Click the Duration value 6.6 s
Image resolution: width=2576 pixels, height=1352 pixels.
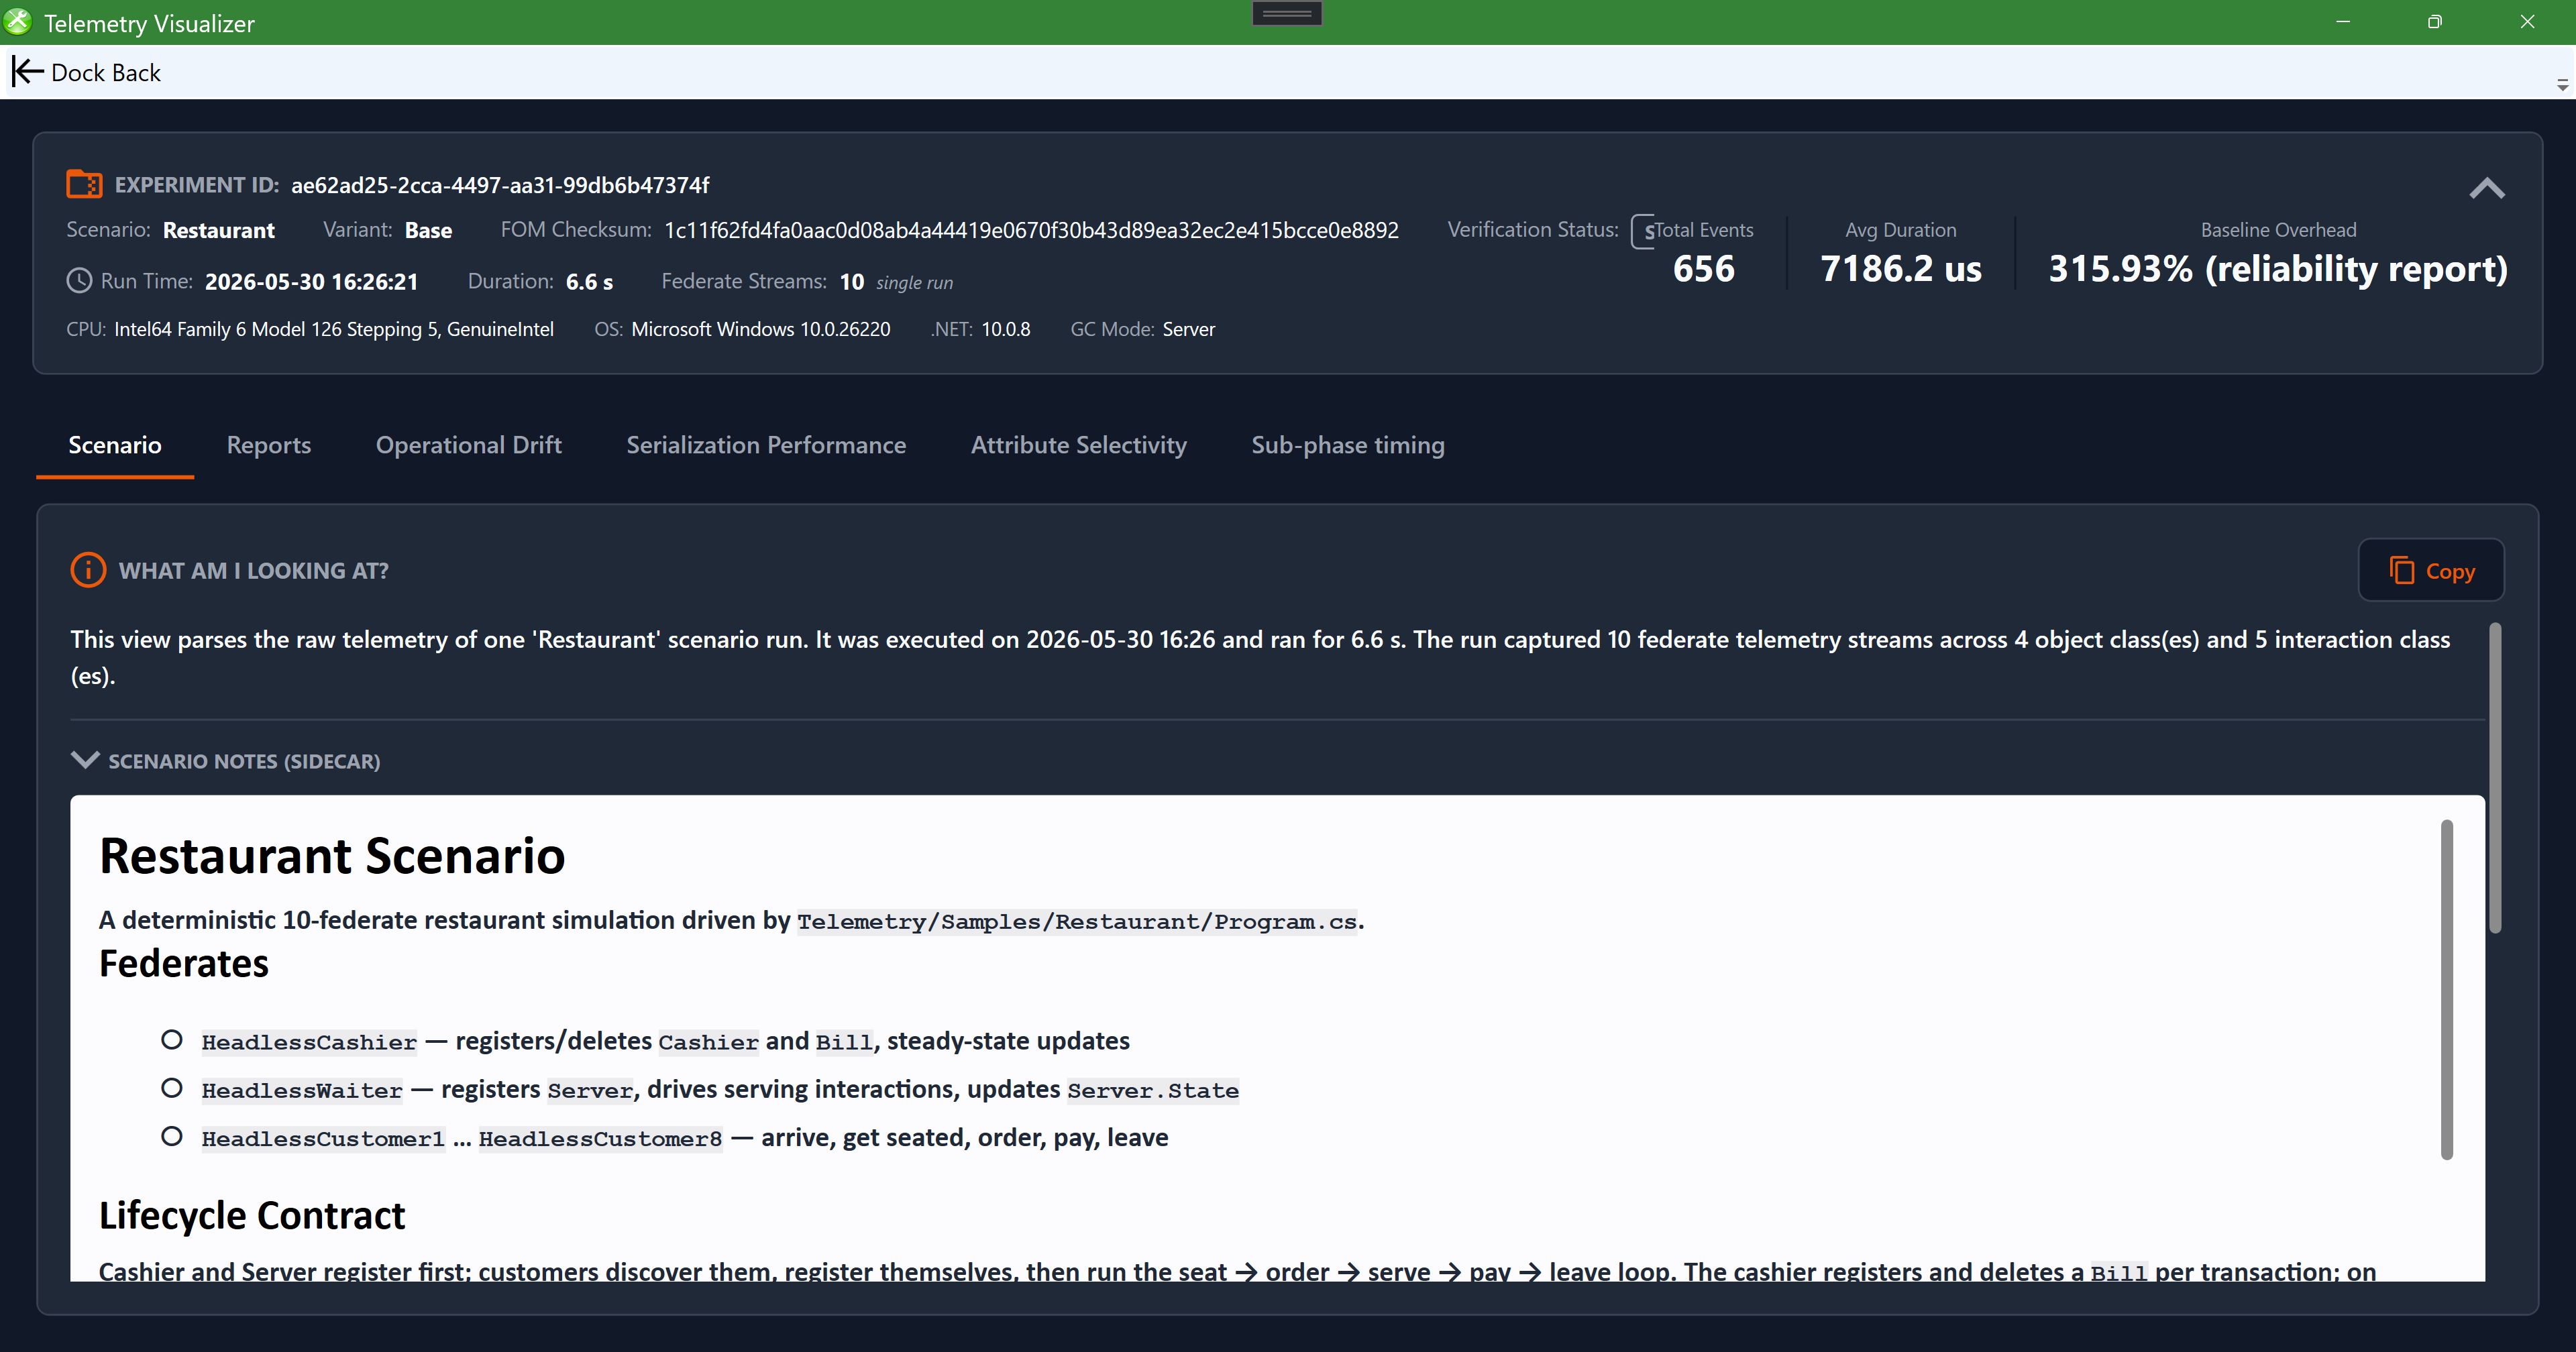click(589, 282)
